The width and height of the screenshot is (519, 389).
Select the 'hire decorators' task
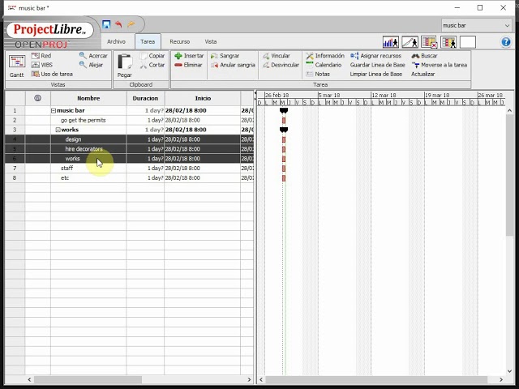click(84, 149)
